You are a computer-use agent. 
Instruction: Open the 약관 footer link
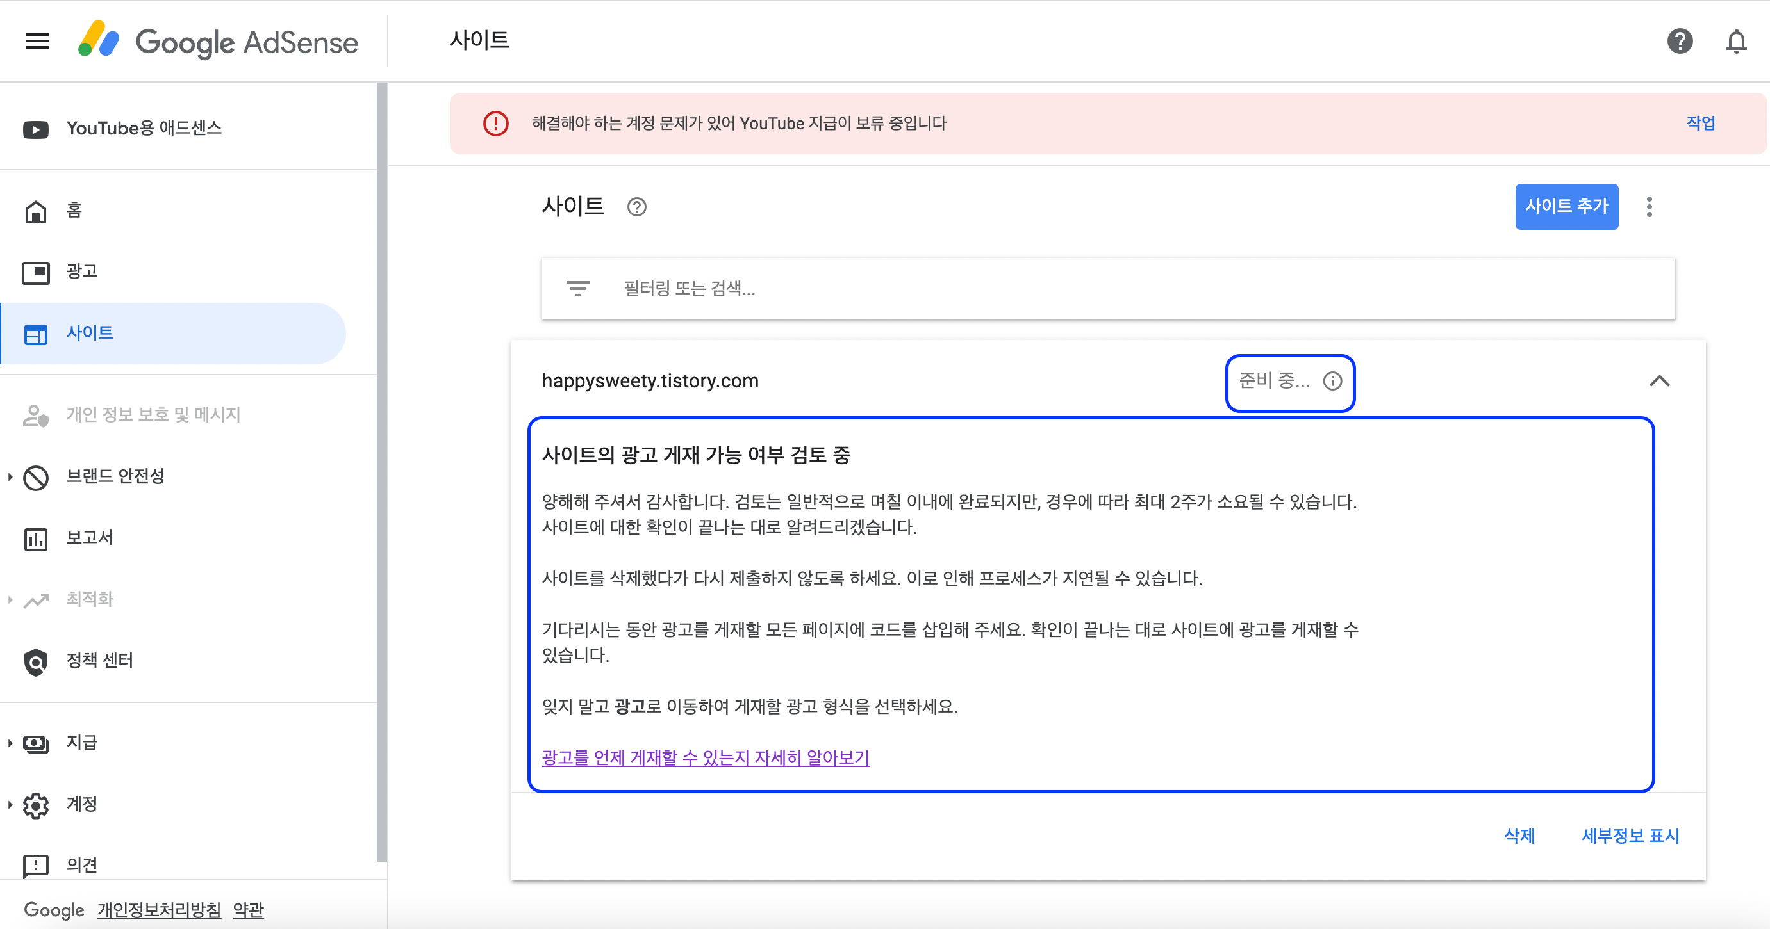248,910
